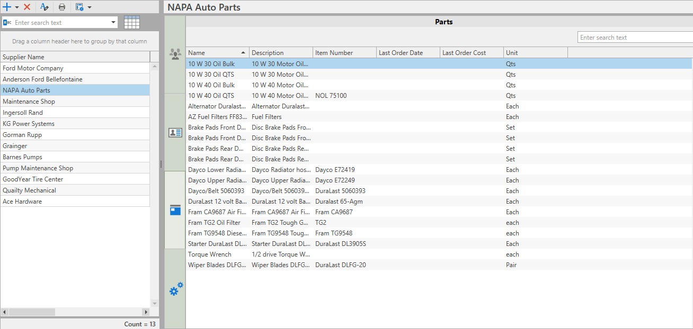Viewport: 693px width, 329px height.
Task: Click the layout settings gear icon
Action: click(79, 7)
